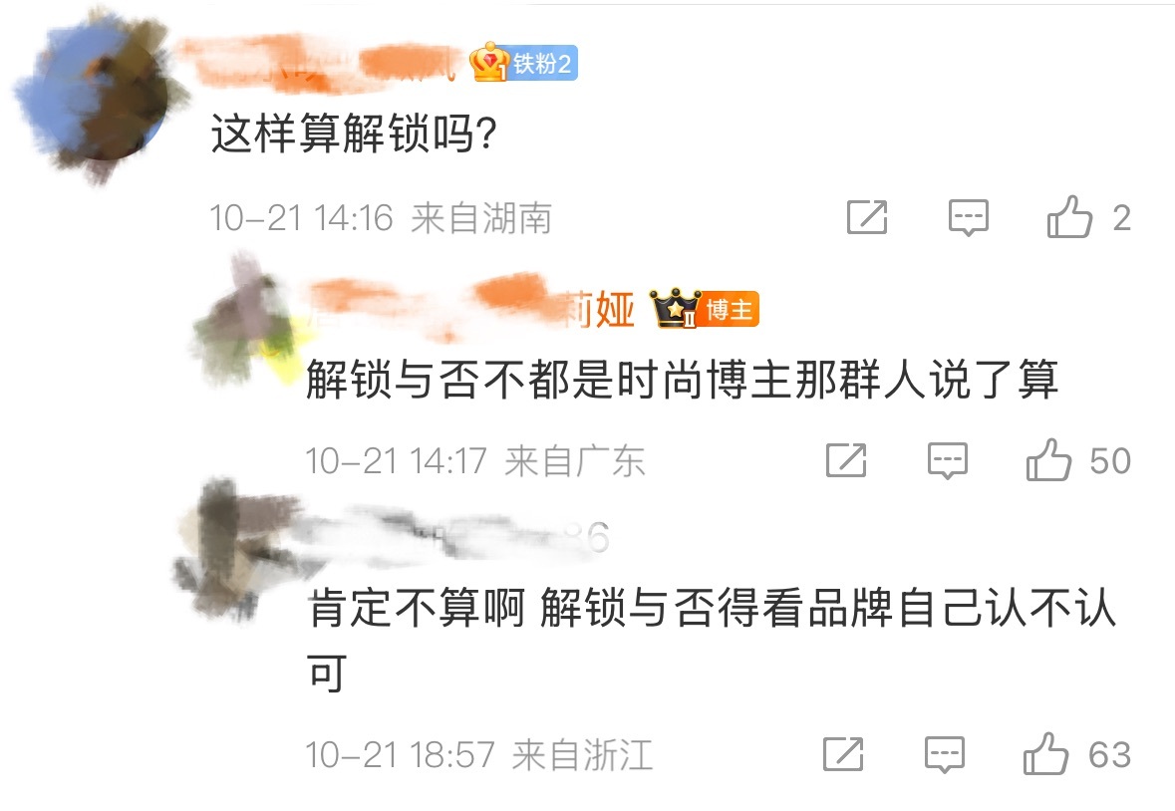Like the 博主 reply with 50 likes
The width and height of the screenshot is (1175, 811).
(1048, 459)
